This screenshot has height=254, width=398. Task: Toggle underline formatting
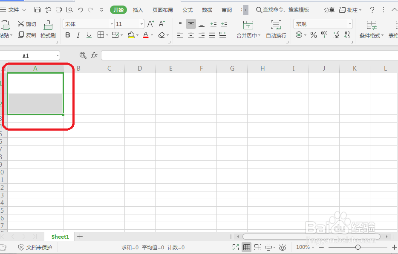click(89, 35)
